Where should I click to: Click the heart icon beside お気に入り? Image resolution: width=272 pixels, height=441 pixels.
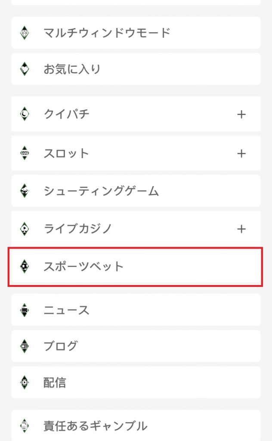[x=25, y=69]
